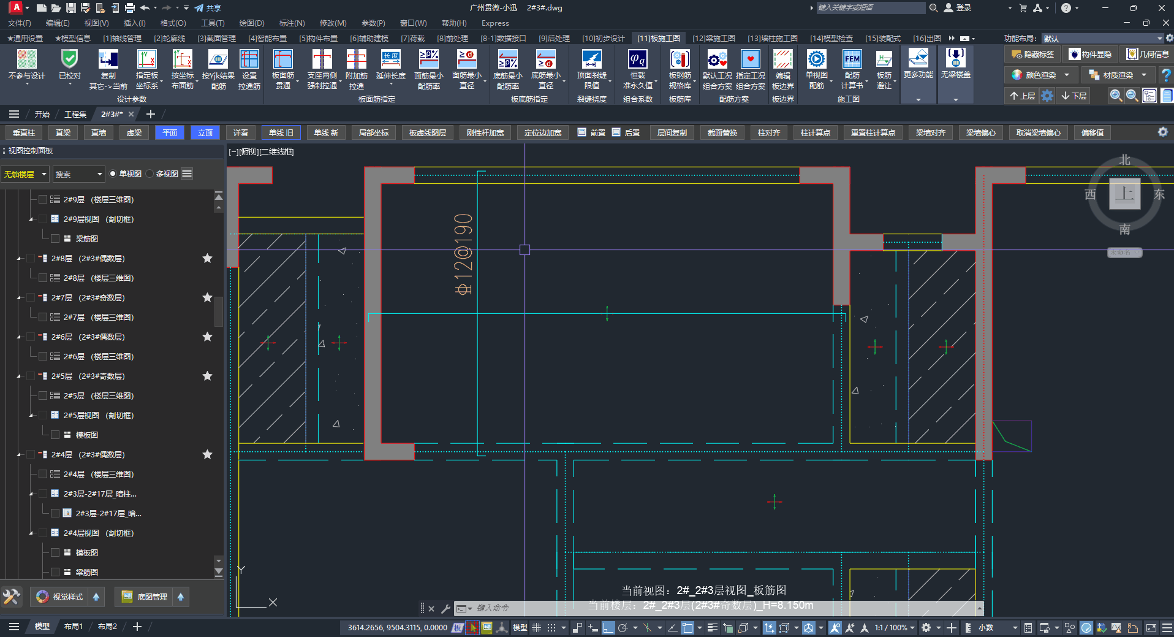Viewport: 1174px width, 637px height.
Task: Click the 默认工况组合方案 icon
Action: (x=718, y=59)
